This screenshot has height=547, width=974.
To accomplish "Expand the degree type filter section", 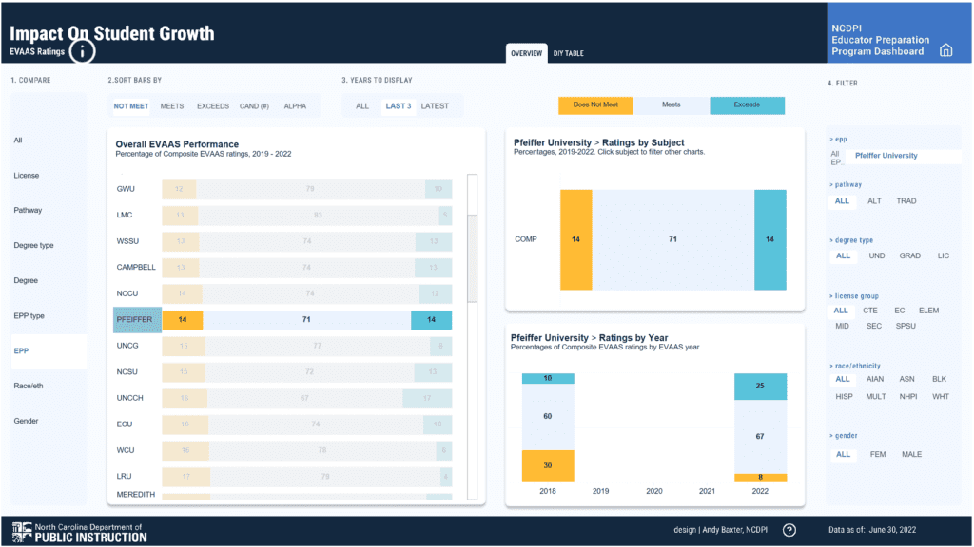I will (x=851, y=240).
